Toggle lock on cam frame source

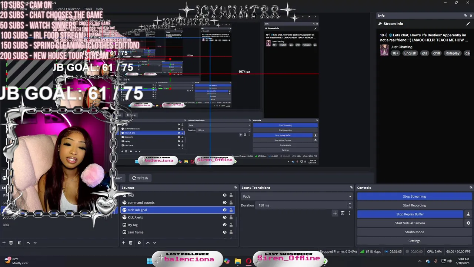[x=231, y=232]
